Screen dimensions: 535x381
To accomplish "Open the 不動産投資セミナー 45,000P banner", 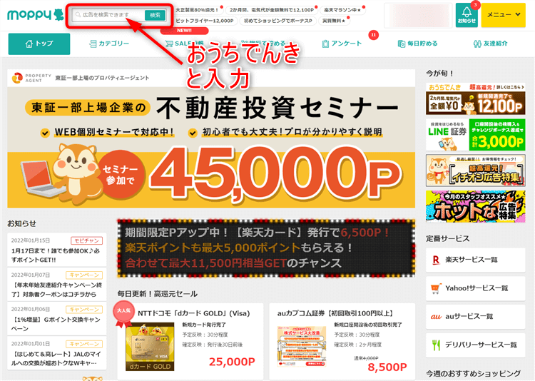I will 211,138.
